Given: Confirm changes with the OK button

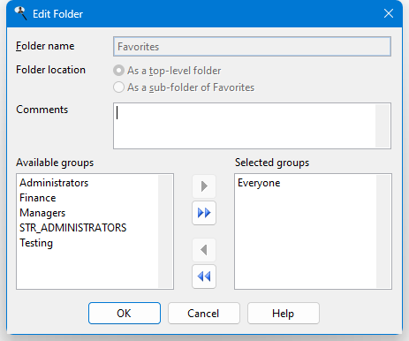Looking at the screenshot, I should pyautogui.click(x=125, y=314).
